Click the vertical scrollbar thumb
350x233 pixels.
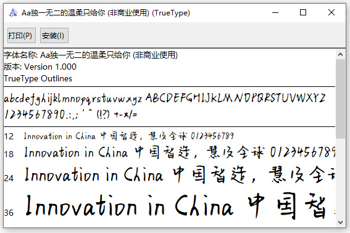coord(340,99)
